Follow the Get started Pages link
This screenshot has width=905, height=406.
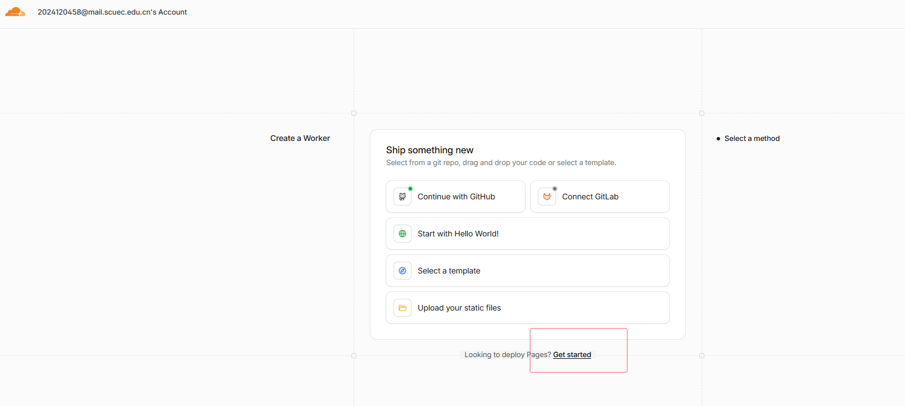[572, 355]
